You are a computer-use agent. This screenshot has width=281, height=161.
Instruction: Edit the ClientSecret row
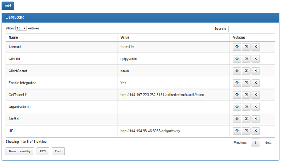(x=246, y=71)
